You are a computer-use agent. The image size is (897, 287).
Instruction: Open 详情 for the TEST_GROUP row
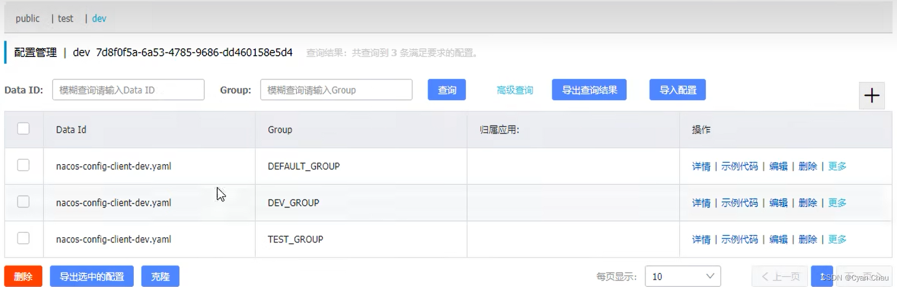point(701,239)
